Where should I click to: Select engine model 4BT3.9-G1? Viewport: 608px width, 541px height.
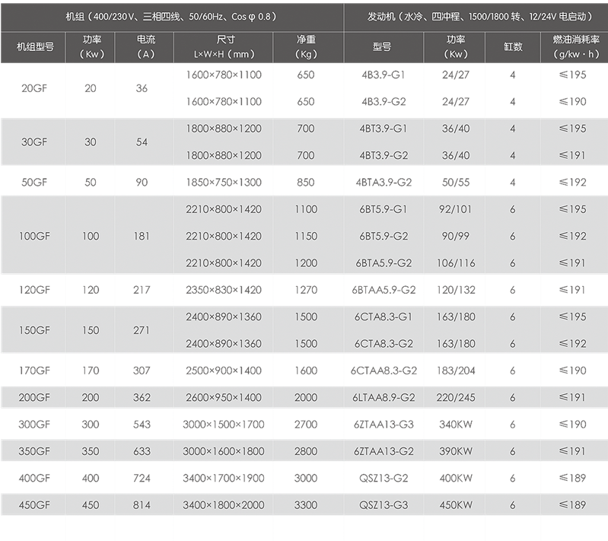click(x=384, y=129)
